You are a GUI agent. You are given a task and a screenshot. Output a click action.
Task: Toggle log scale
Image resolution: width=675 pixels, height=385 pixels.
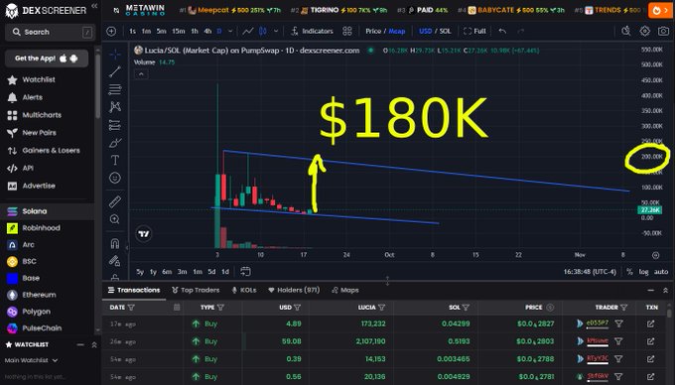point(643,272)
